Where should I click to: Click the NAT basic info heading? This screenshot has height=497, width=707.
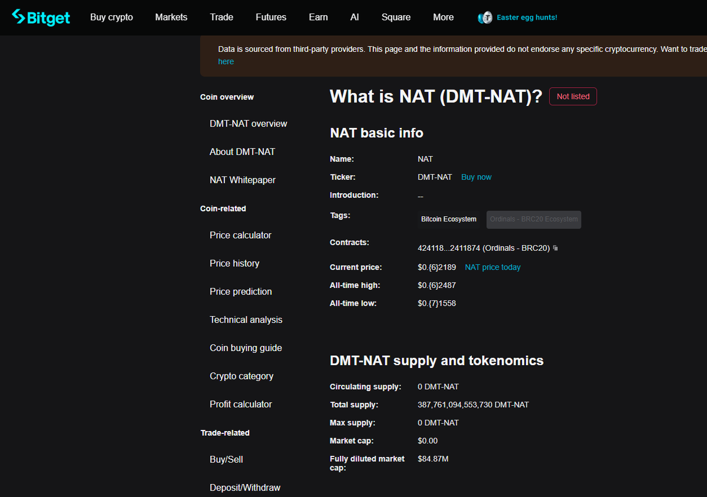pos(376,133)
